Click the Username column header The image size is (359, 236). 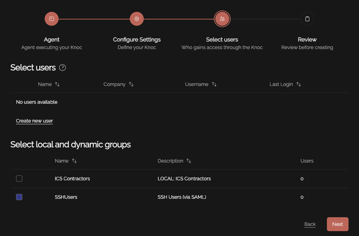pyautogui.click(x=197, y=84)
